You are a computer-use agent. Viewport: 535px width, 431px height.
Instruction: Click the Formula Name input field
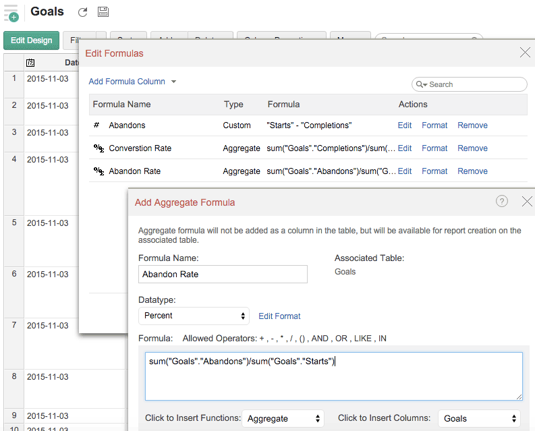click(223, 274)
